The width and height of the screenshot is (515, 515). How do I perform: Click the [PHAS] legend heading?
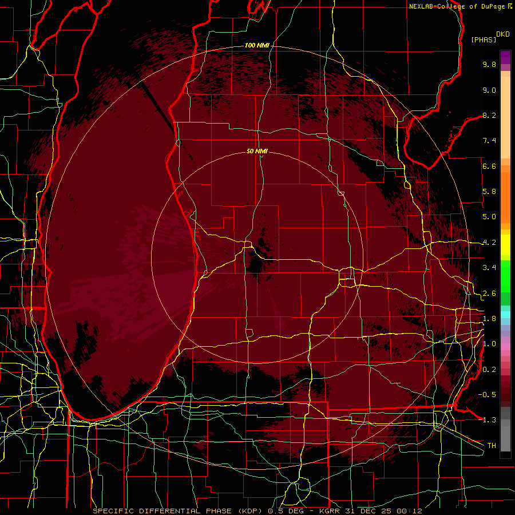pos(484,39)
